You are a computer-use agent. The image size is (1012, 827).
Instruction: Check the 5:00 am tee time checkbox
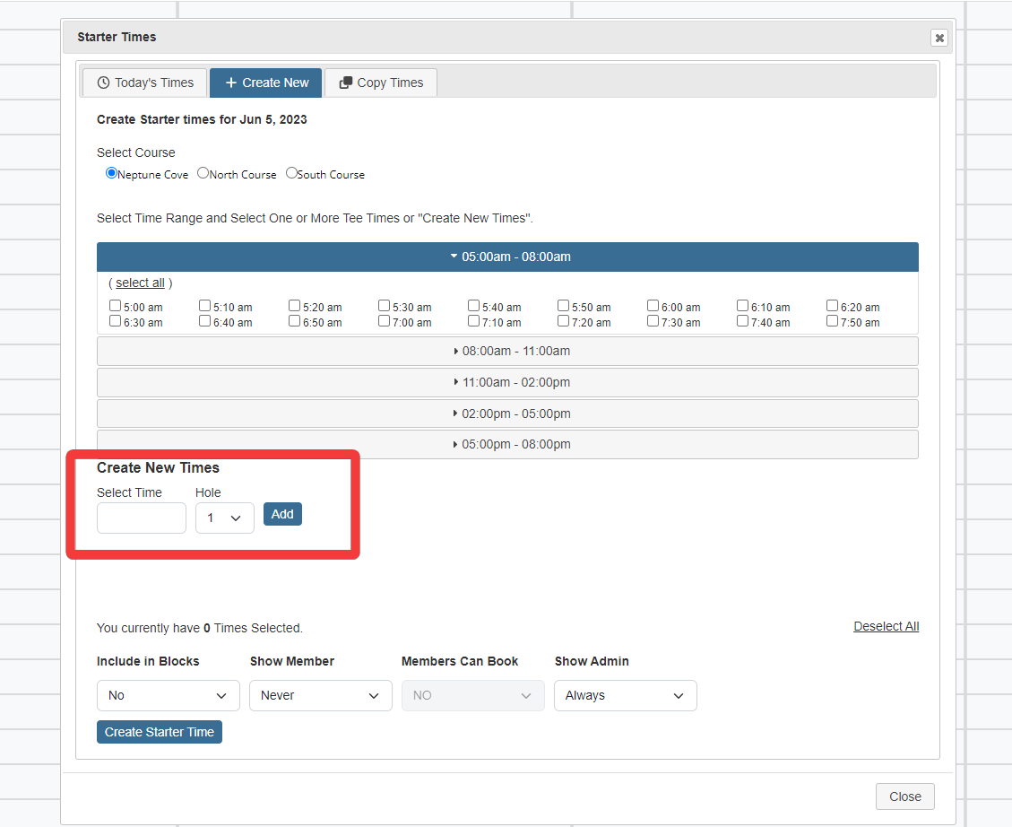(115, 304)
